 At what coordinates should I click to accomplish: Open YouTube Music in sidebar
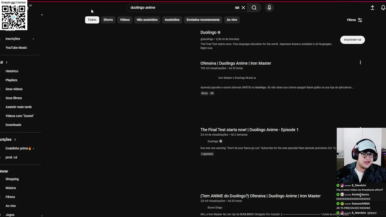pos(16,48)
